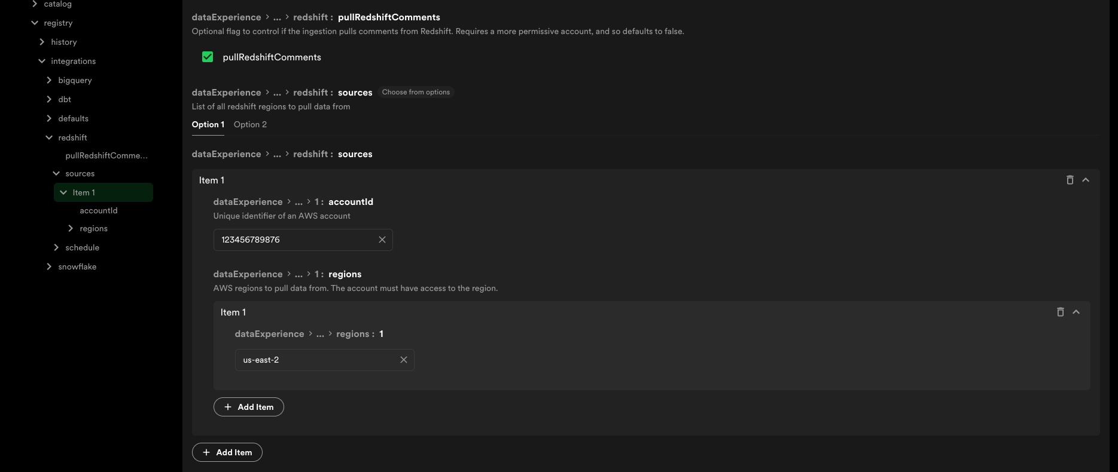1118x472 pixels.
Task: Click redshift breadcrumb beside pullRedshiftComments title
Action: pos(310,17)
